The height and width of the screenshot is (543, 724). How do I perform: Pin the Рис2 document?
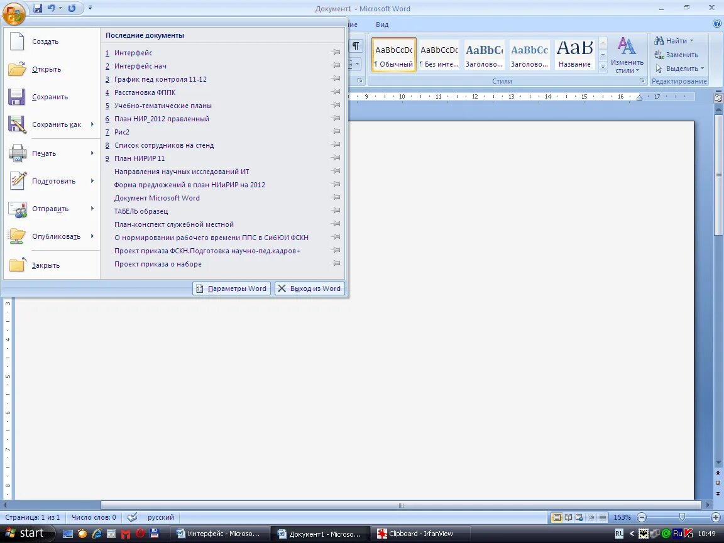[336, 131]
